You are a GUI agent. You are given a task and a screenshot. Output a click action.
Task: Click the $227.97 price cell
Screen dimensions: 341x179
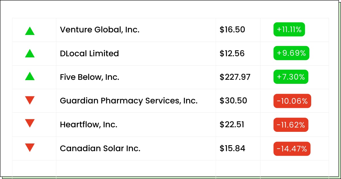point(235,77)
